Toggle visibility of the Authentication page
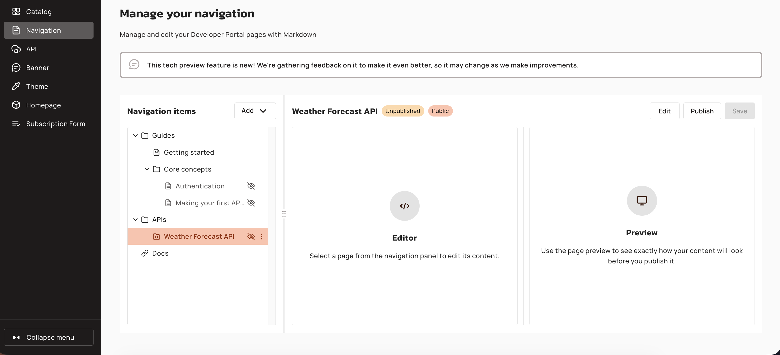Screen dimensions: 780x355 pyautogui.click(x=251, y=186)
